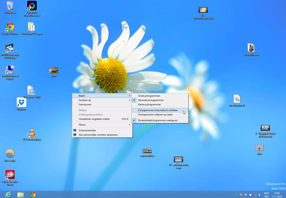This screenshot has width=286, height=198.
Task: Open Schermresolutie from the context menu
Action: click(x=102, y=130)
